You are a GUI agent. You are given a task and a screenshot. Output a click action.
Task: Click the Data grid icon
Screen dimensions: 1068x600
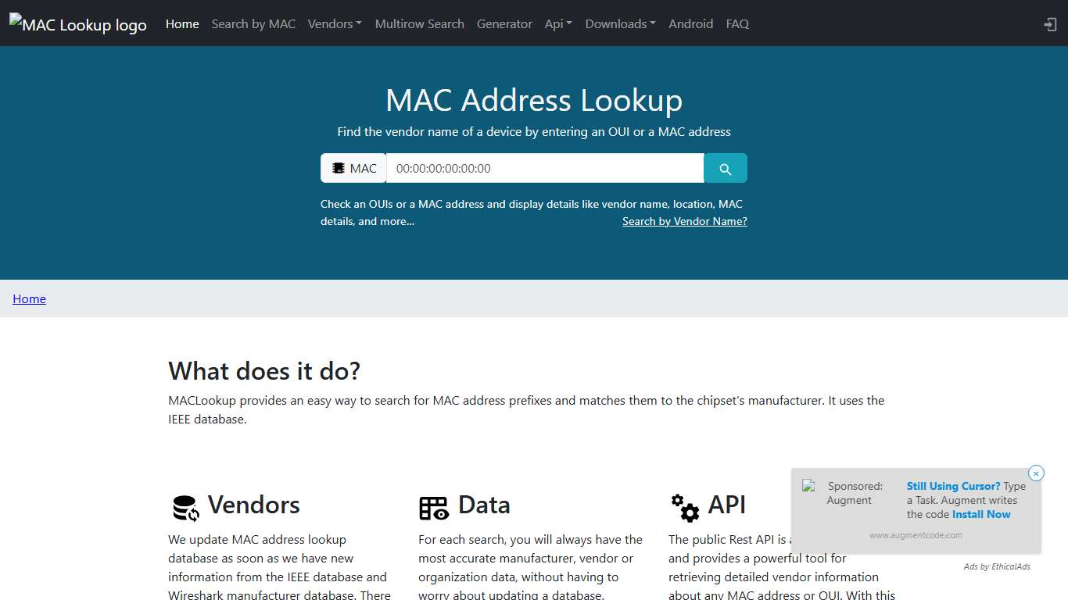[434, 507]
